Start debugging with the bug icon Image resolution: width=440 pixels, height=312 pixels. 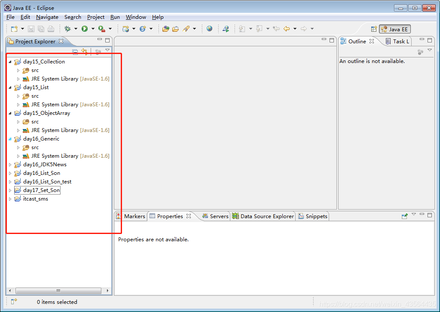pos(67,29)
